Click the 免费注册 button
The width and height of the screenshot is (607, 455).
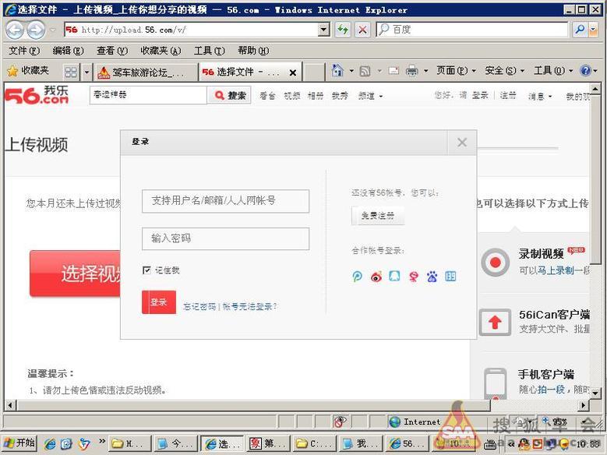pos(378,216)
